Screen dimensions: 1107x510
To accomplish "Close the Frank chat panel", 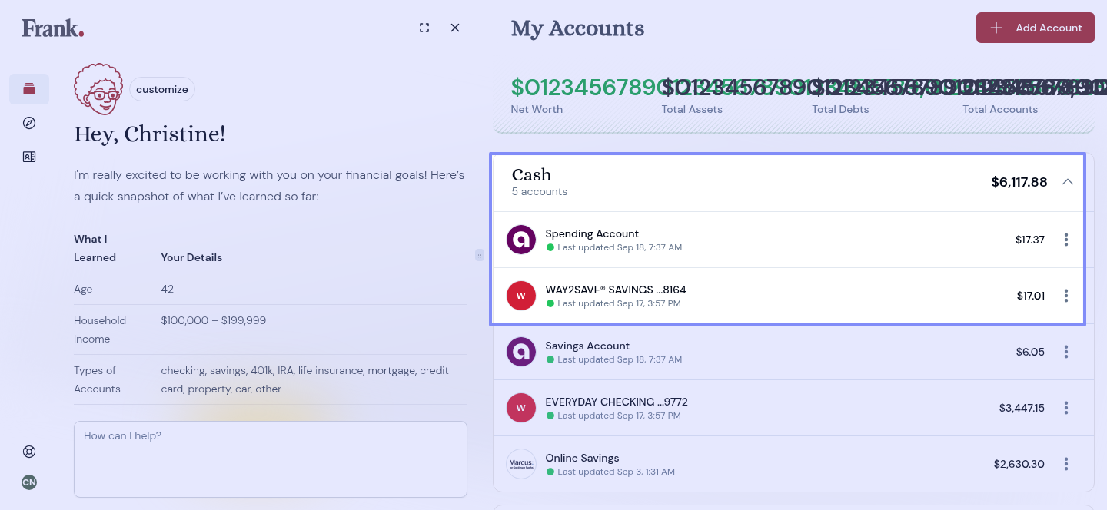I will [455, 28].
